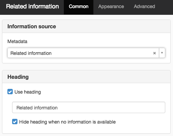The width and height of the screenshot is (173, 136).
Task: Click the Hide heading label text
Action: click(x=68, y=122)
